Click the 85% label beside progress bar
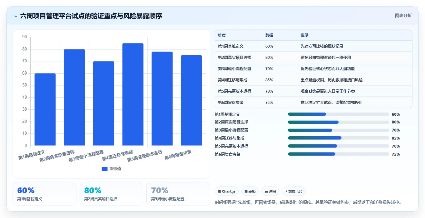The width and height of the screenshot is (425, 218). pos(396,138)
